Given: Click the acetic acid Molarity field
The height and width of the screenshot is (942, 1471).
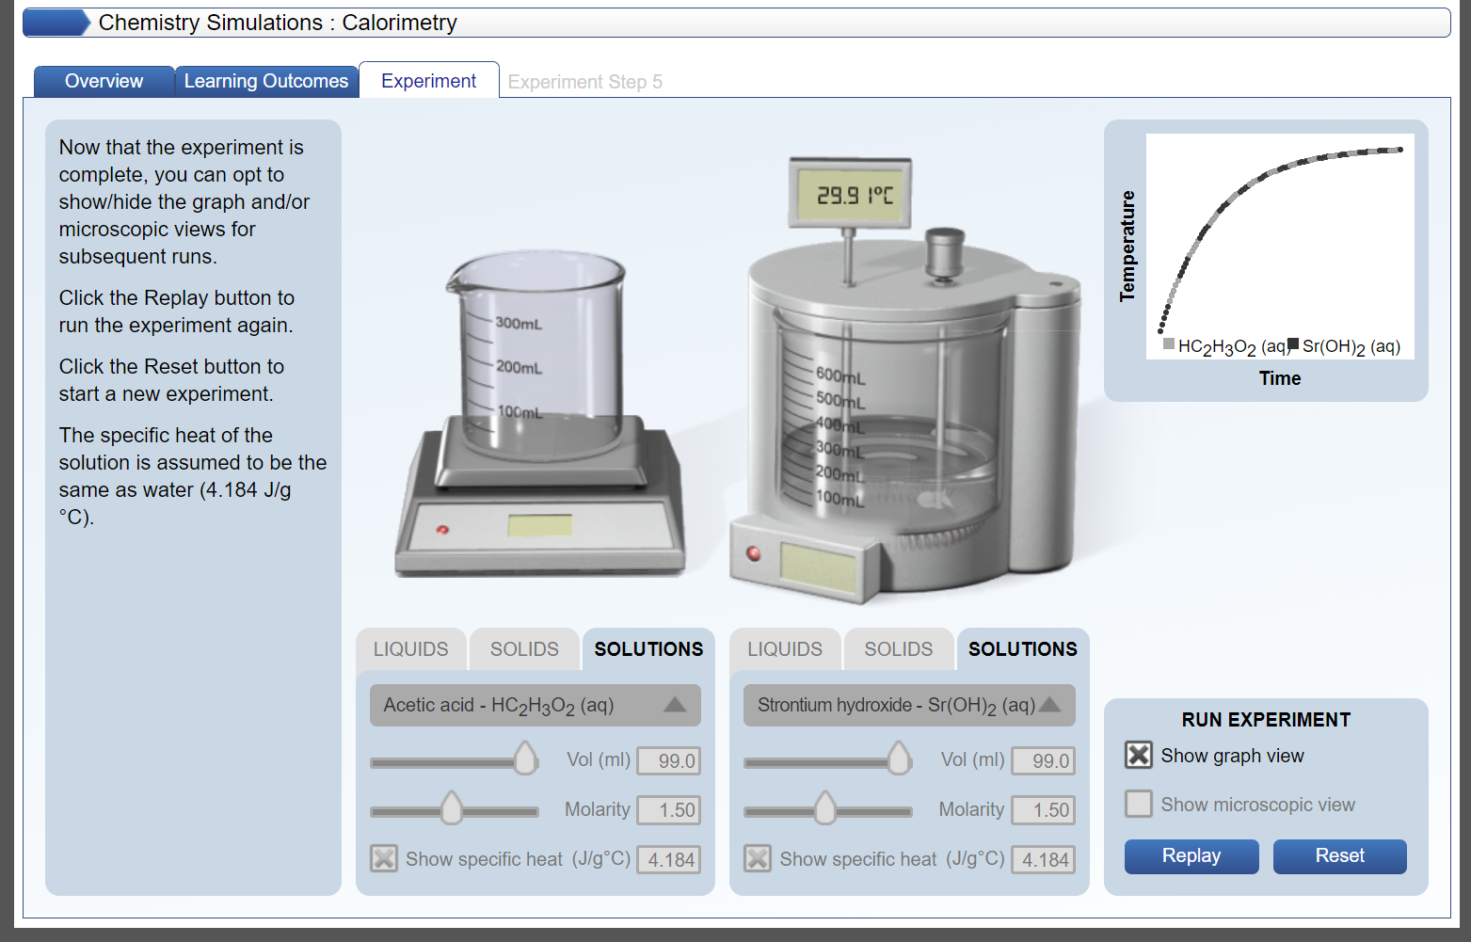Looking at the screenshot, I should pos(669,810).
